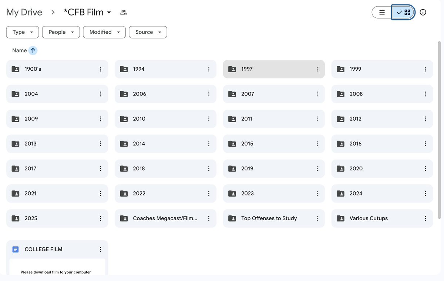Select the 2020 folder name
444x281 pixels.
[356, 168]
